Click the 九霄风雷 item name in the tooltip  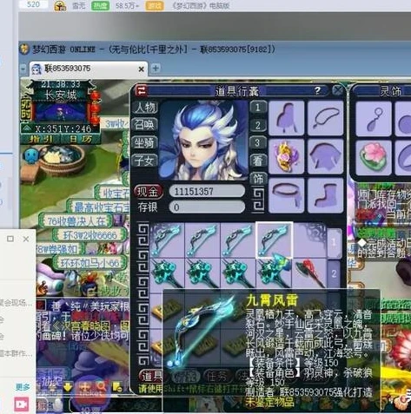(x=271, y=301)
